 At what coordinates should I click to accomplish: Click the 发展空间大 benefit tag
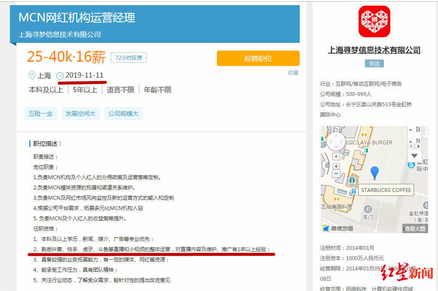[x=80, y=114]
